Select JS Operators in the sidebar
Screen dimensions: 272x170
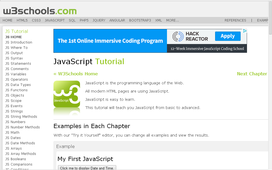16,80
